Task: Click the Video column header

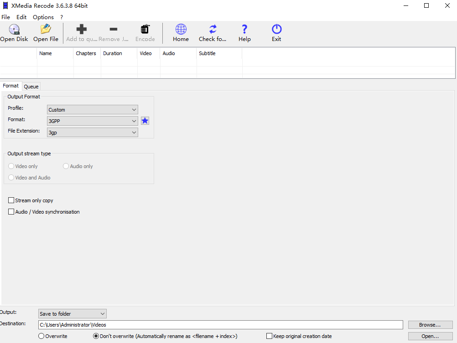Action: point(149,53)
